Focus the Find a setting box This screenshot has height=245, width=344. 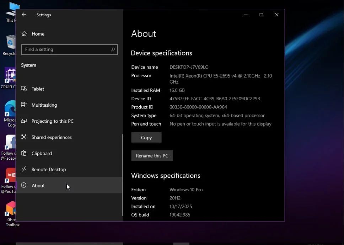click(69, 49)
